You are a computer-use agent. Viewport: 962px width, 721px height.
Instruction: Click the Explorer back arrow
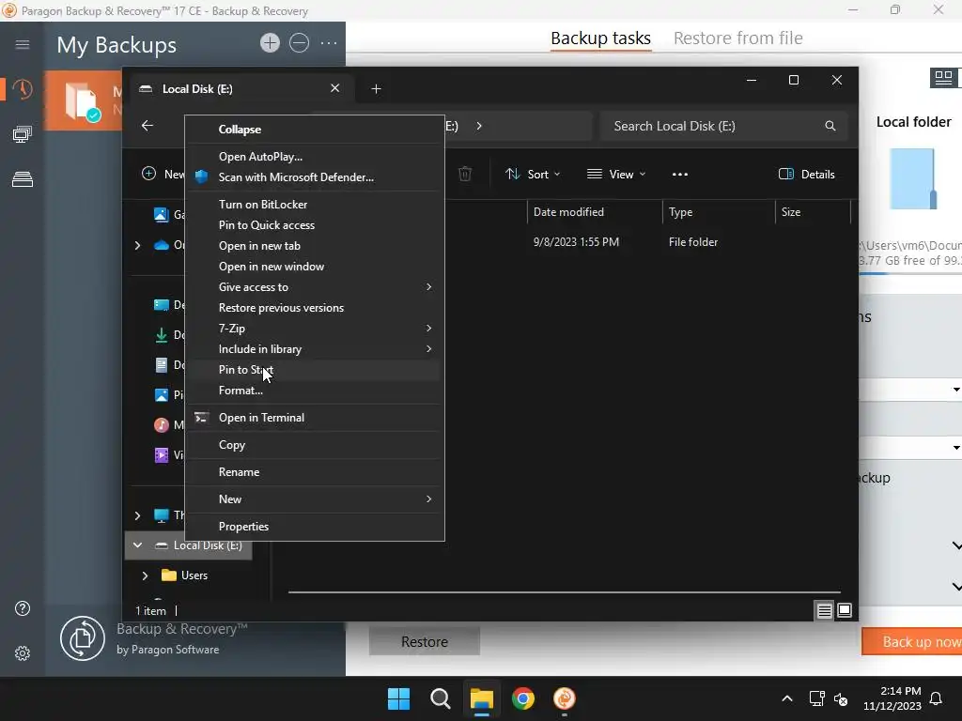coord(147,126)
